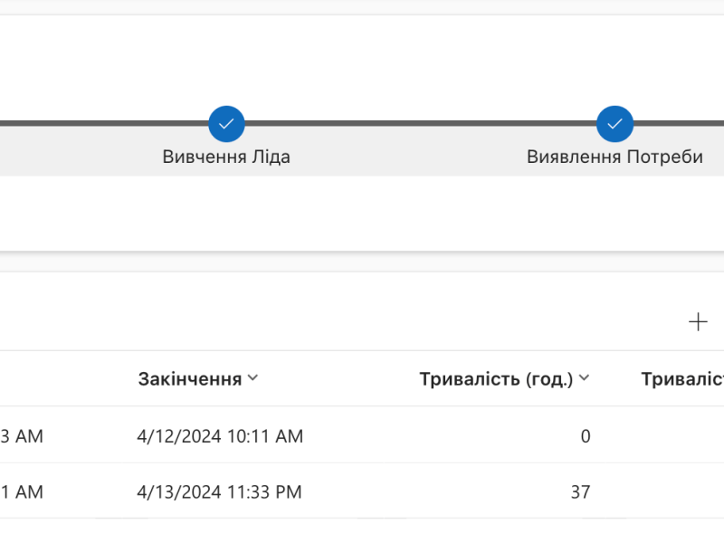
Task: Select the Вивчення Ліда process stage
Action: (225, 156)
